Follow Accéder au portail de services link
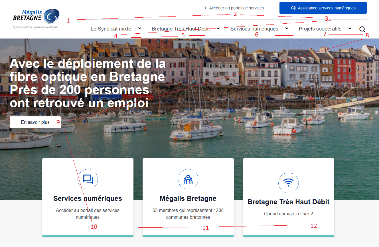Screen dimensions: 379x247 pyautogui.click(x=236, y=8)
